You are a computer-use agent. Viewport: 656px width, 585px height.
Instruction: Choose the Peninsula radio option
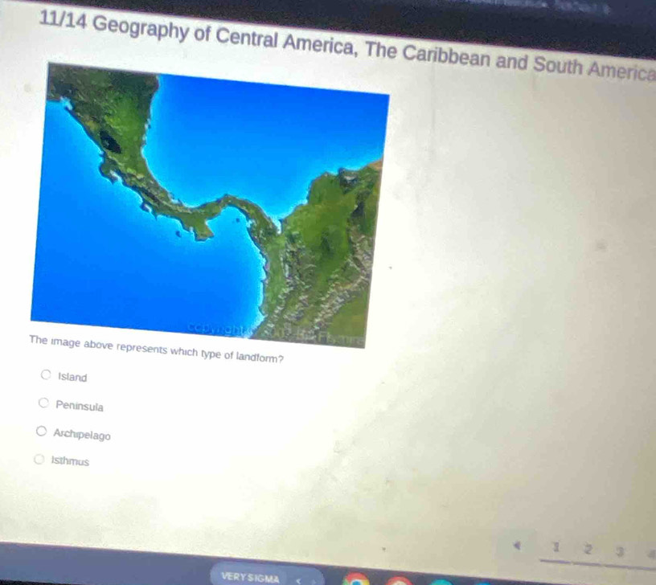(x=43, y=405)
